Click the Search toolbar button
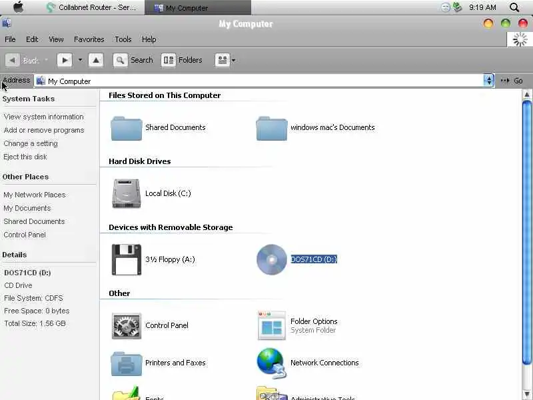 [133, 60]
